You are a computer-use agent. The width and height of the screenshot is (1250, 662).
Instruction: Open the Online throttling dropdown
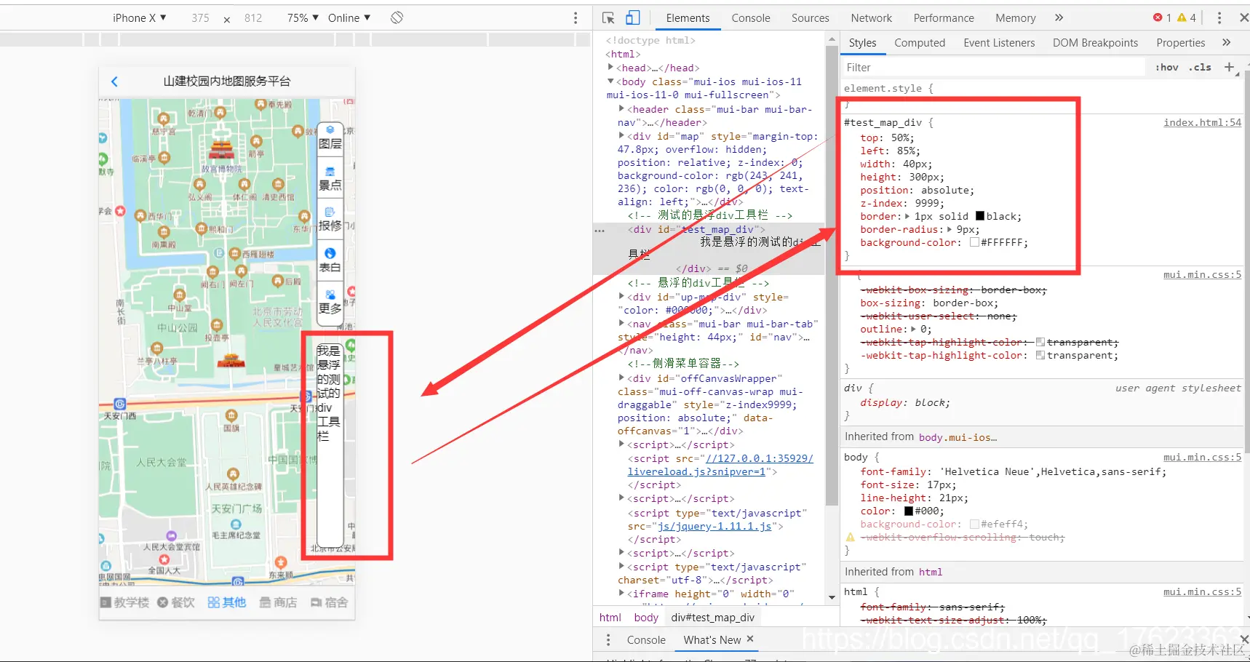pyautogui.click(x=349, y=17)
